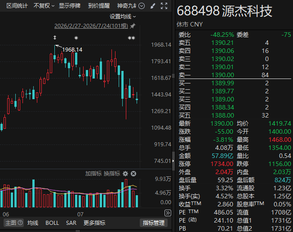This screenshot has width=293, height=232.
Task: Open the 主图 help question mark icon
Action: pos(20,223)
